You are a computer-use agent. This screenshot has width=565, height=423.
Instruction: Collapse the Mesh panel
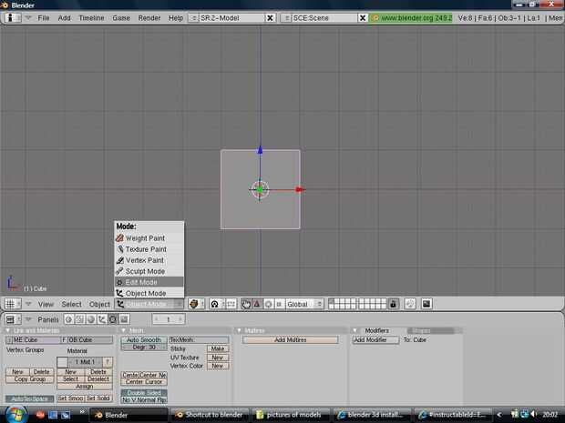point(123,330)
